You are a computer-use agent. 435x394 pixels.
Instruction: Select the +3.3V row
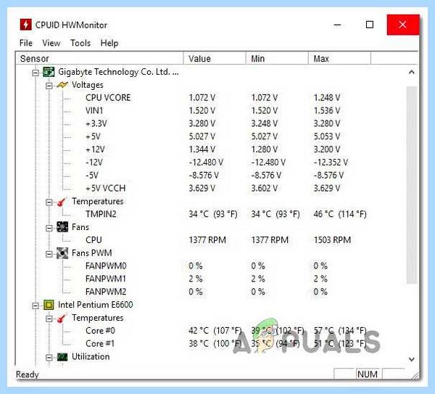pos(212,123)
